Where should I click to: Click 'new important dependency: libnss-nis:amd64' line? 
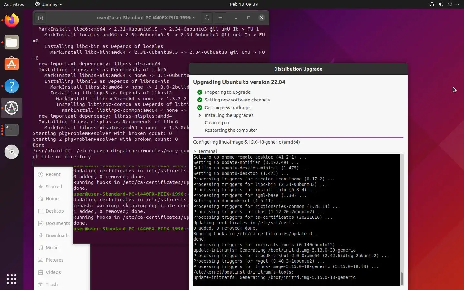100,64
